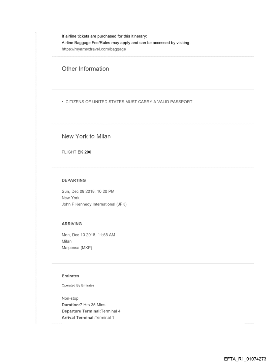Viewport: 275px width, 362px height.
Task: Select the New York to Milan heading
Action: [86, 137]
